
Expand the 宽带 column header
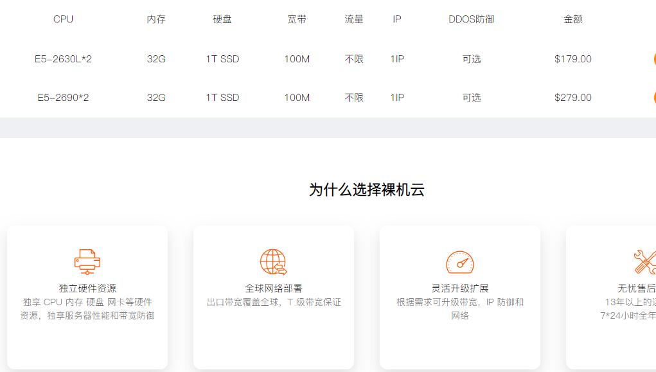pyautogui.click(x=296, y=19)
